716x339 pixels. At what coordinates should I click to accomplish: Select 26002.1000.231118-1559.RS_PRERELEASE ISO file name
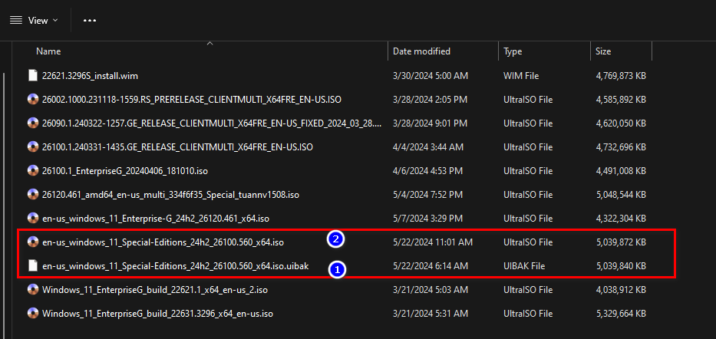[192, 100]
